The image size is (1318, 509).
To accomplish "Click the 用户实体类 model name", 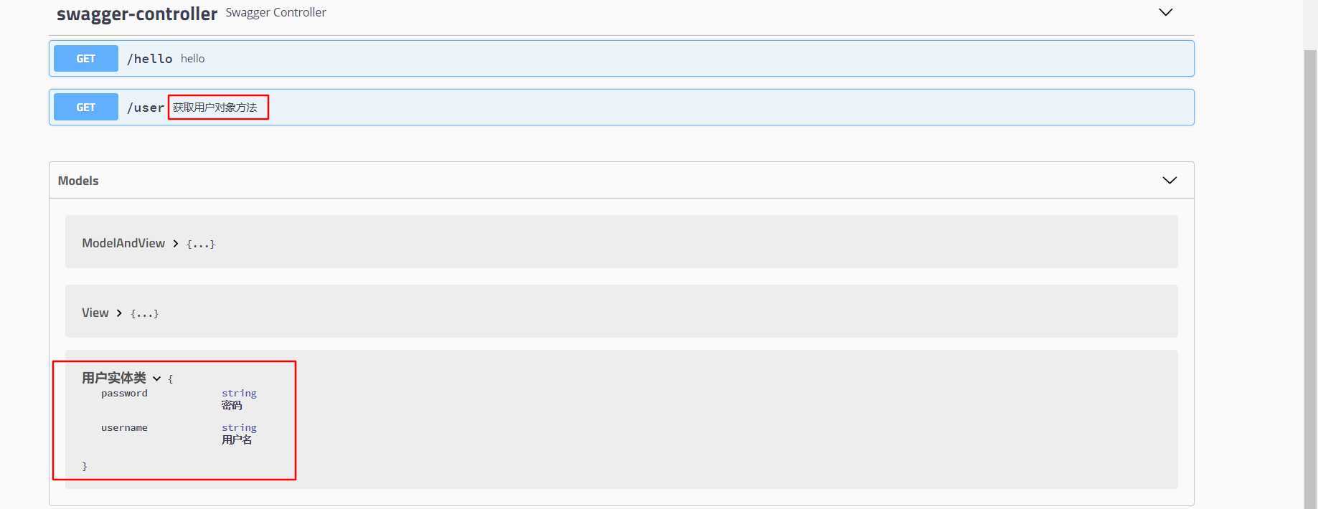I will point(113,378).
